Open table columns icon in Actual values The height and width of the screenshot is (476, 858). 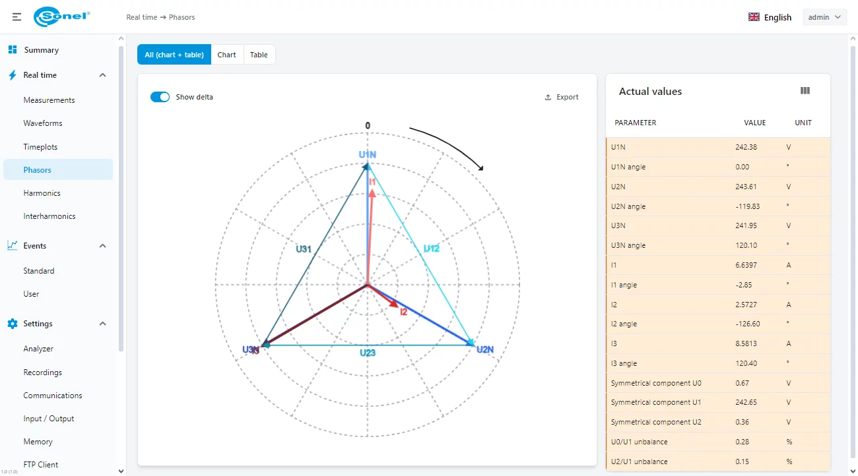pos(805,91)
